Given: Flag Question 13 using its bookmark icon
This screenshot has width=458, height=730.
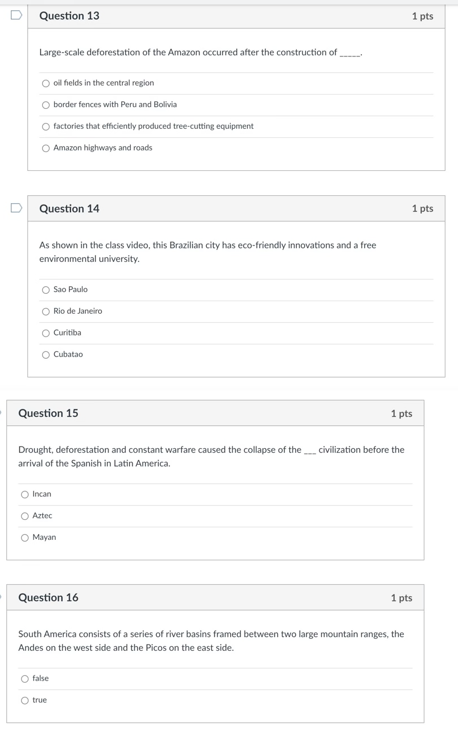Looking at the screenshot, I should point(17,15).
